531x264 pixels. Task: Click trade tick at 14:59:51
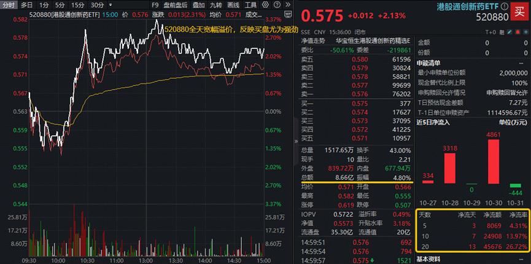[356, 243]
